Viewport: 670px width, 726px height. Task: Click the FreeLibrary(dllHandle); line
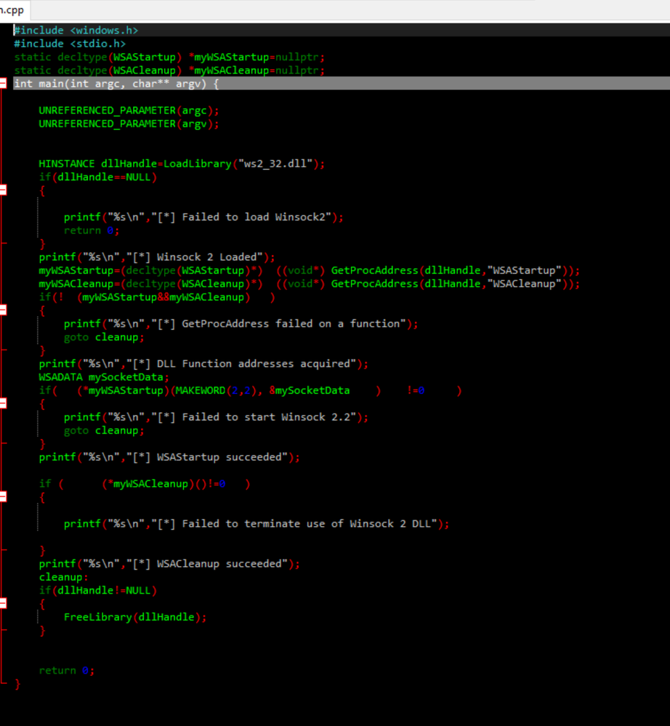pos(135,617)
